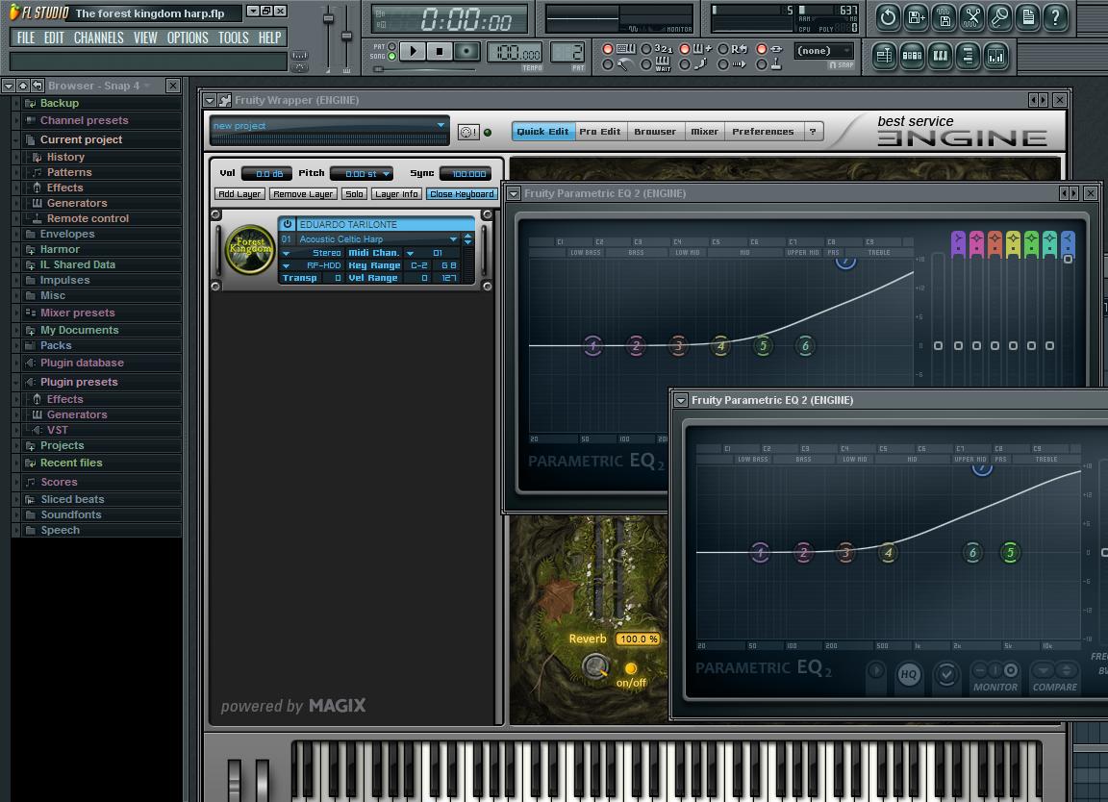Open the Midi Chan dropdown arrow
This screenshot has height=802, width=1108.
point(410,253)
